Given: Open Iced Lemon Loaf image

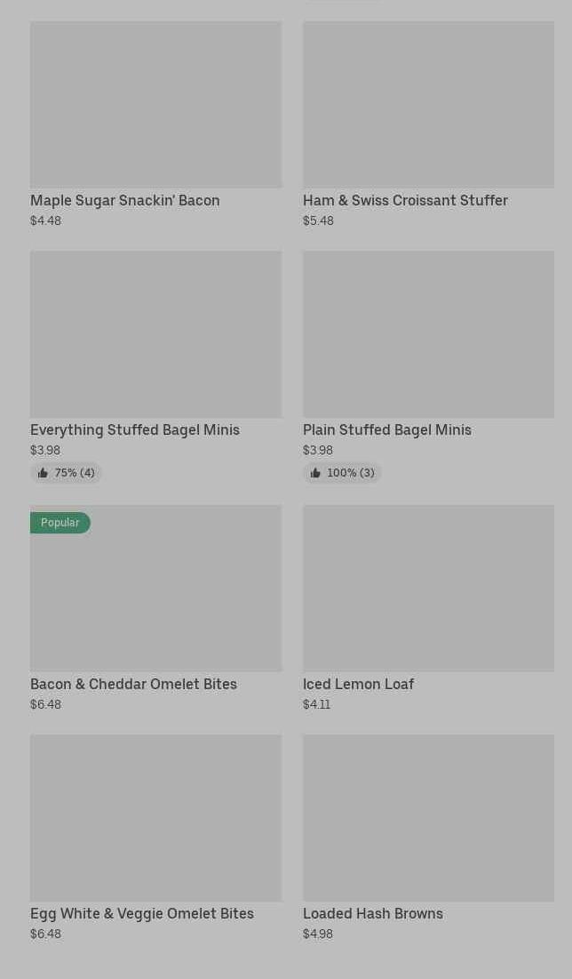Looking at the screenshot, I should coord(428,588).
